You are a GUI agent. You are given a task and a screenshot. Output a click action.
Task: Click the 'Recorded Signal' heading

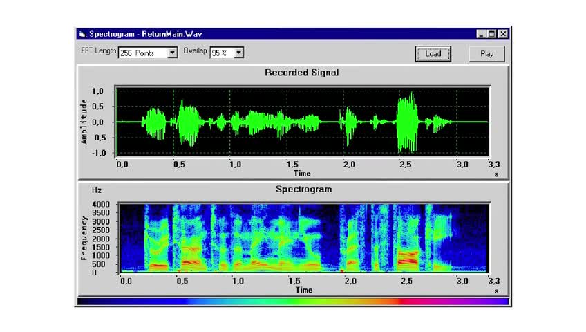coord(301,73)
